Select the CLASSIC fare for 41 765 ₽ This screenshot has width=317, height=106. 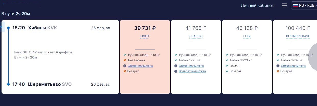[x=196, y=57]
